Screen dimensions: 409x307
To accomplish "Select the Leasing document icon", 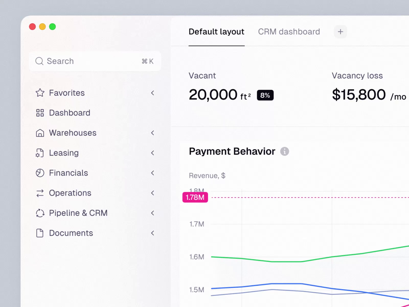I will 40,153.
